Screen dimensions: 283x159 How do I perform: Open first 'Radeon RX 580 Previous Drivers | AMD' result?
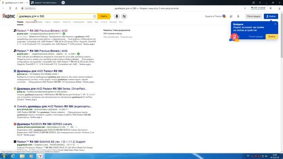coord(42,30)
